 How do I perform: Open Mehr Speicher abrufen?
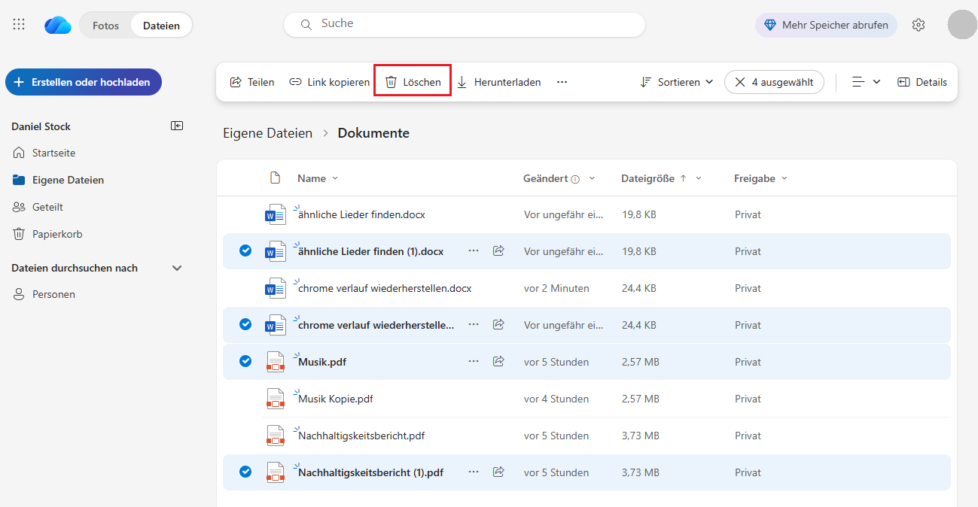(x=825, y=24)
